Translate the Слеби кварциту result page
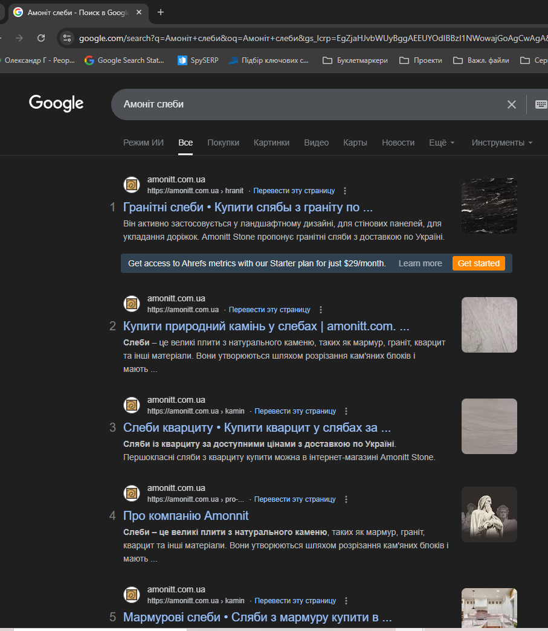This screenshot has width=548, height=631. click(295, 411)
